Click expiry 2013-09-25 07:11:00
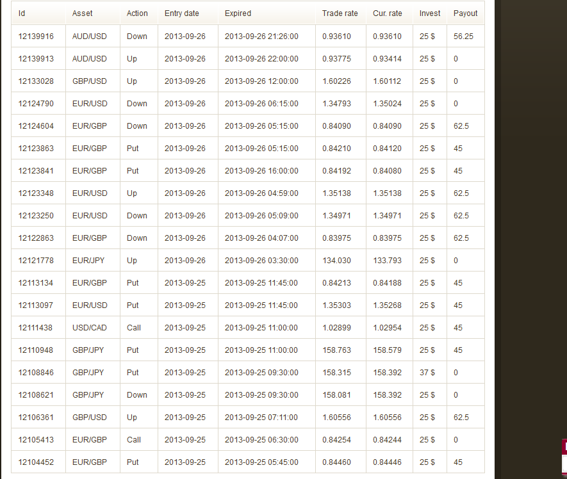 261,417
